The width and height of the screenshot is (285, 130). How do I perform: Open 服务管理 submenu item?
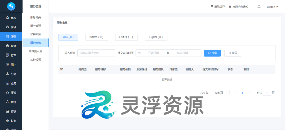pyautogui.click(x=36, y=26)
